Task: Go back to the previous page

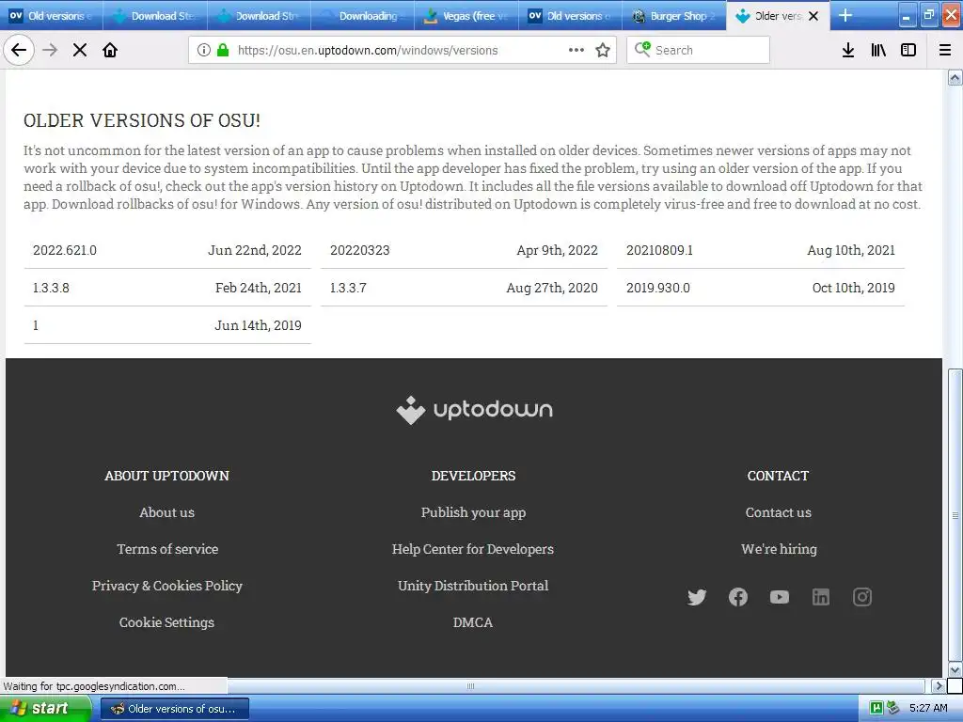Action: coord(19,51)
